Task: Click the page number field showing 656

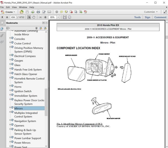Action: pyautogui.click(x=13, y=17)
